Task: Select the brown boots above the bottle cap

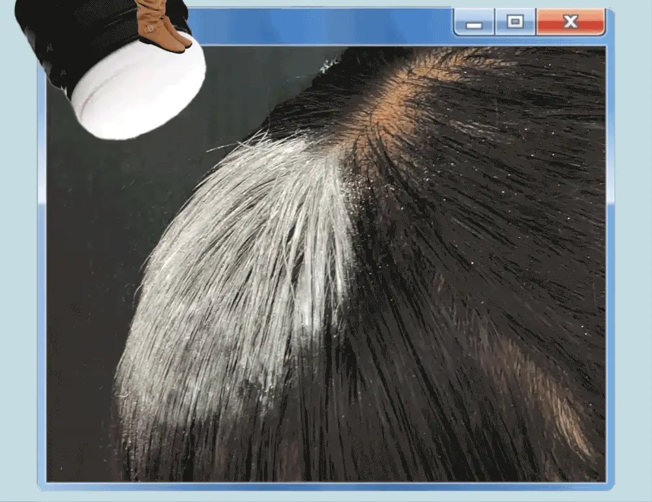Action: coord(164,24)
